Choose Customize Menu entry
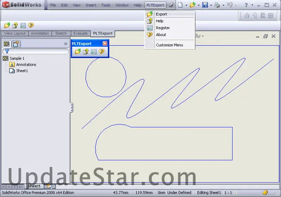The height and width of the screenshot is (197, 281). (170, 45)
